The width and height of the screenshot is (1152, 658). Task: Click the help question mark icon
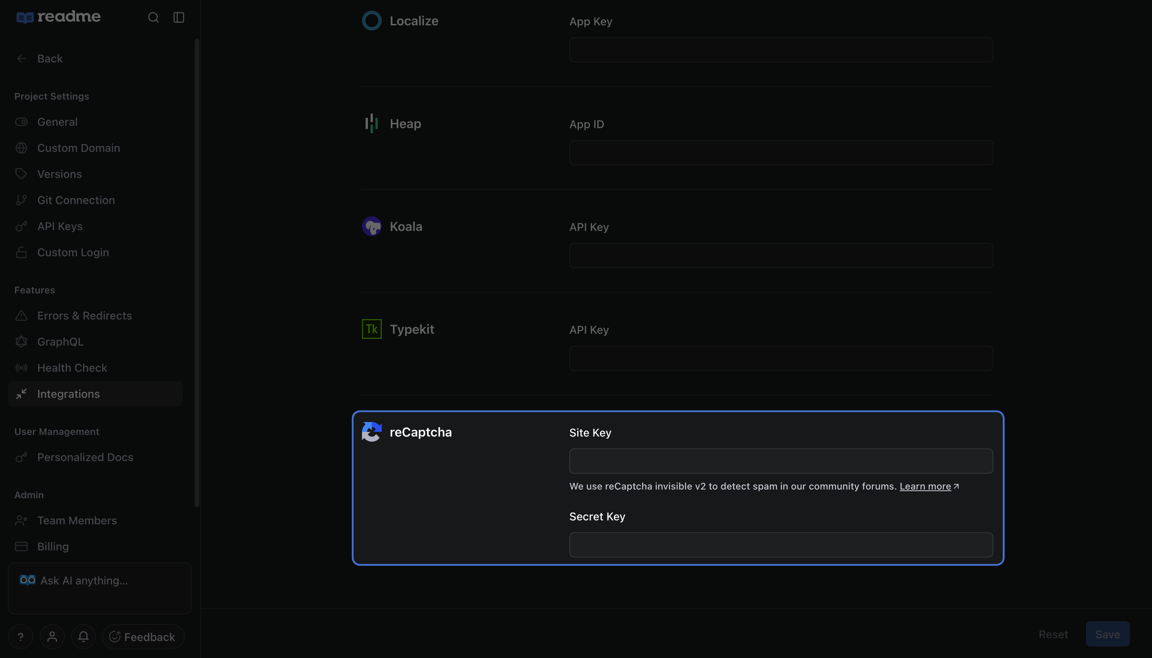coord(20,636)
